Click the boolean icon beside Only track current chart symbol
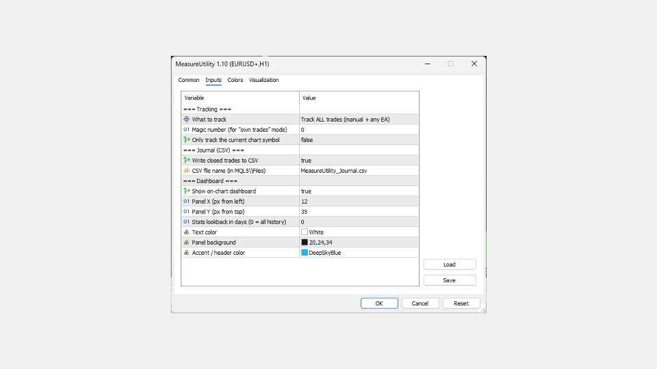Image resolution: width=657 pixels, height=369 pixels. (186, 139)
